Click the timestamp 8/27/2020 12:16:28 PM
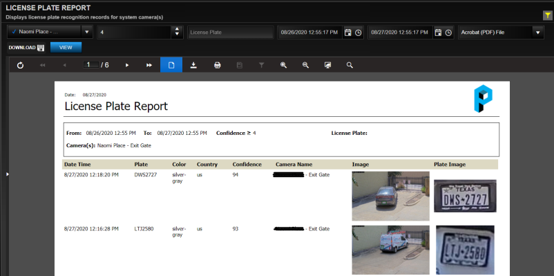The height and width of the screenshot is (276, 554). pos(91,229)
